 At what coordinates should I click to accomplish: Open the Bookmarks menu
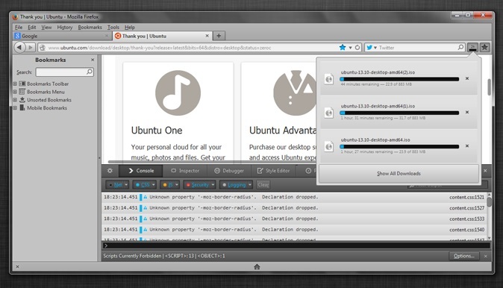coord(90,28)
